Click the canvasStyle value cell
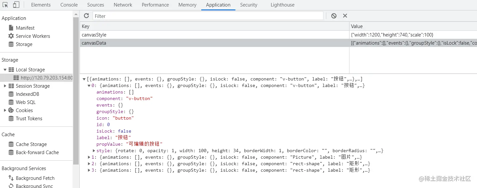This screenshot has width=477, height=188. click(413, 35)
